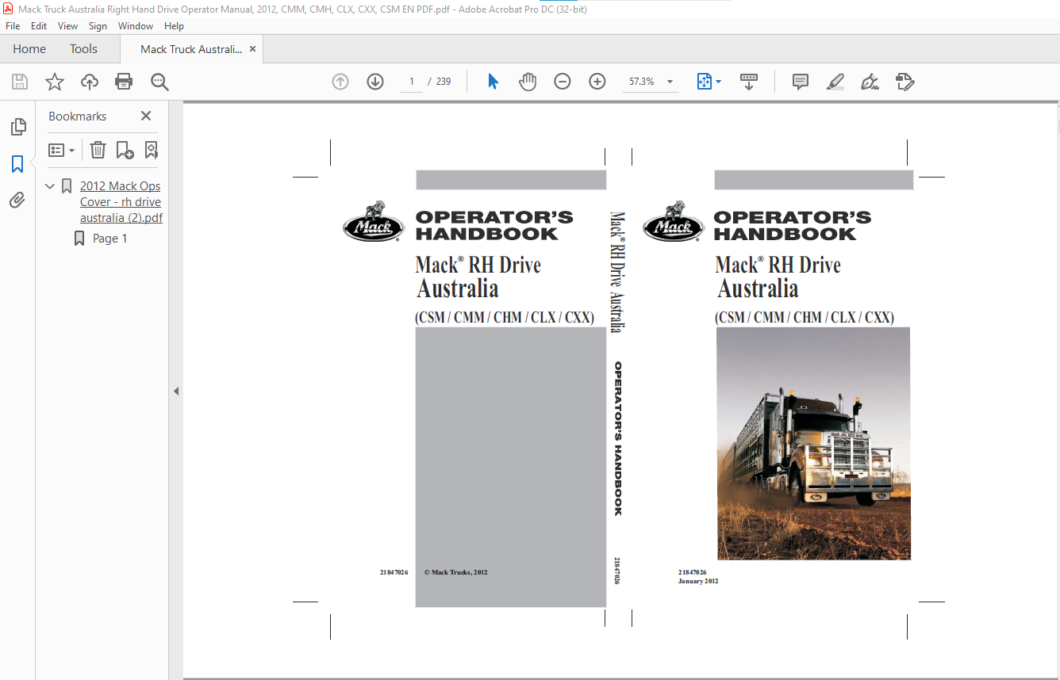The width and height of the screenshot is (1060, 680).
Task: Click the scrolling mode keyboard icon
Action: 749,82
